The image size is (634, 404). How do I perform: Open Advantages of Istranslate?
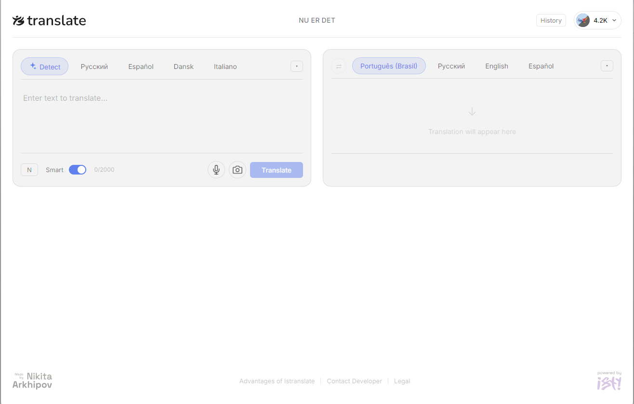tap(277, 381)
